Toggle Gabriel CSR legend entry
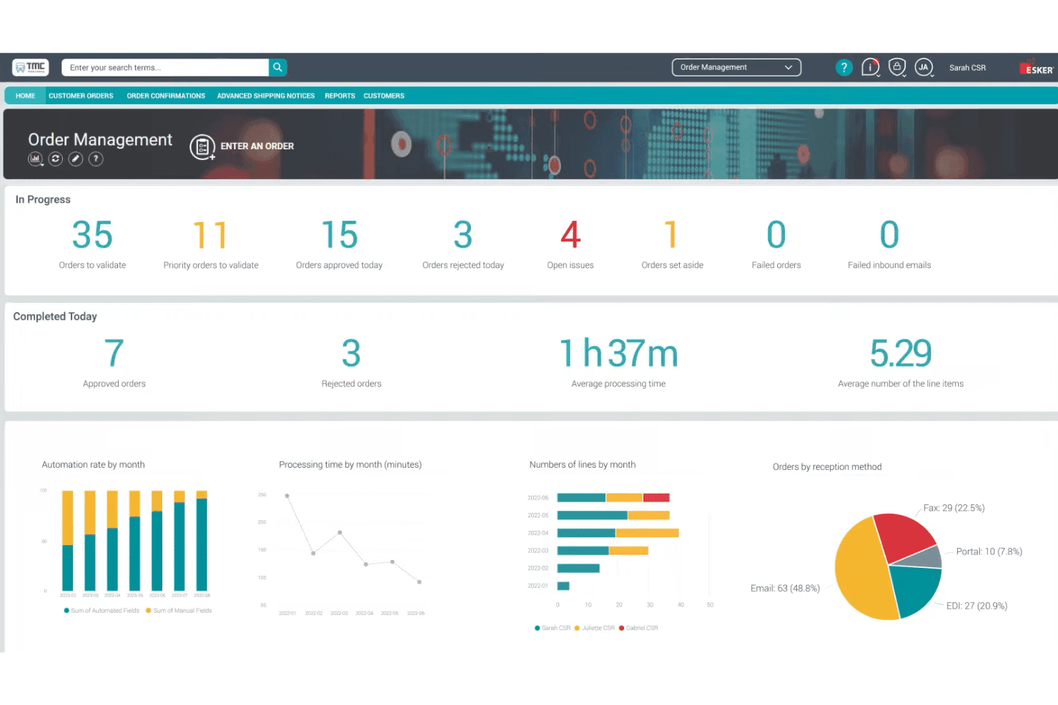This screenshot has height=705, width=1058. (638, 628)
